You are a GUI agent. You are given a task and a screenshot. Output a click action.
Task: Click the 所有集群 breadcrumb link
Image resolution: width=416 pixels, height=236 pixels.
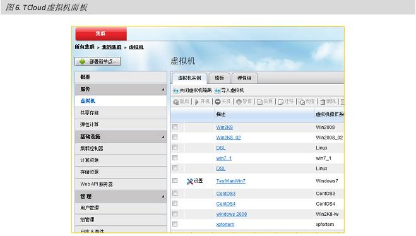pos(85,47)
